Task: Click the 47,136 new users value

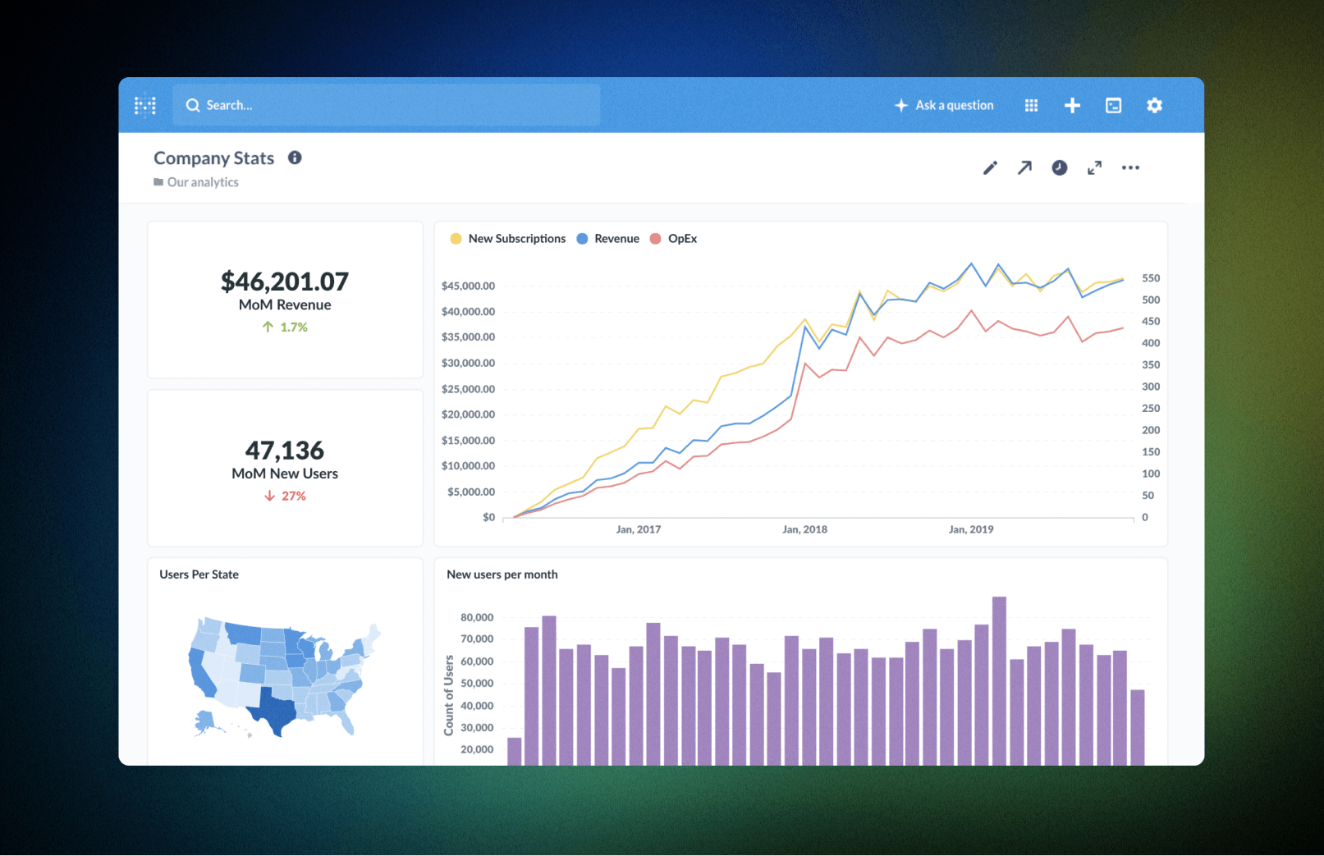Action: tap(285, 451)
